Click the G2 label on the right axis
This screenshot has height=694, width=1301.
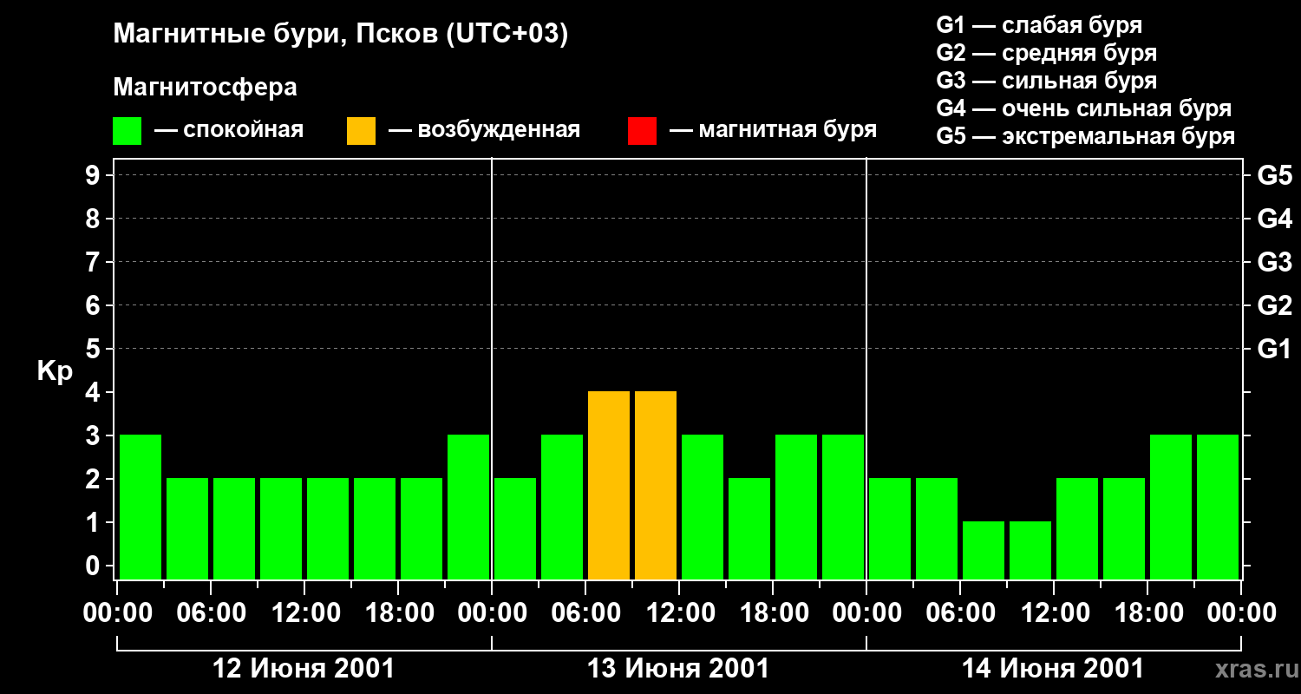click(1274, 305)
